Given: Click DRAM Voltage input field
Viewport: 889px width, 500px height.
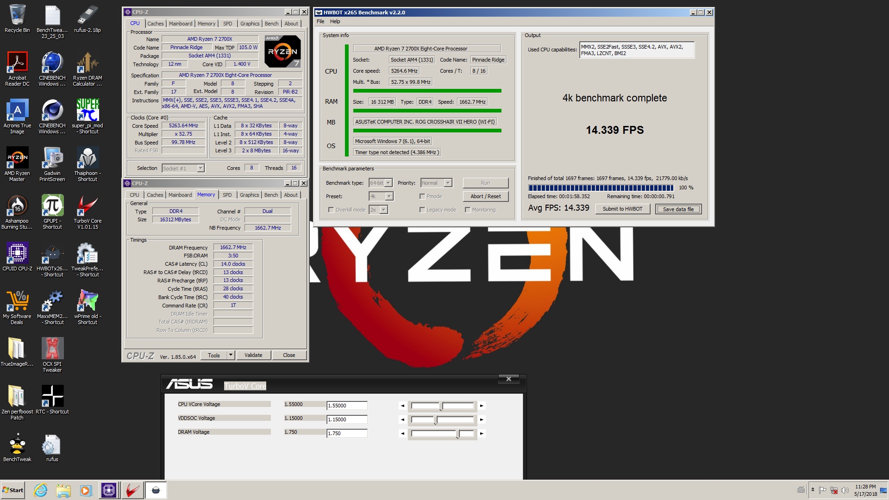Looking at the screenshot, I should click(347, 433).
